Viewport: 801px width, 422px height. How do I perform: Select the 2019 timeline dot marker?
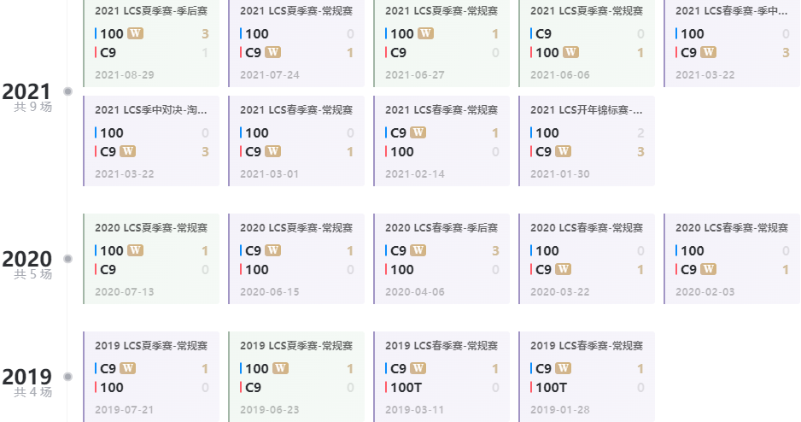point(67,377)
